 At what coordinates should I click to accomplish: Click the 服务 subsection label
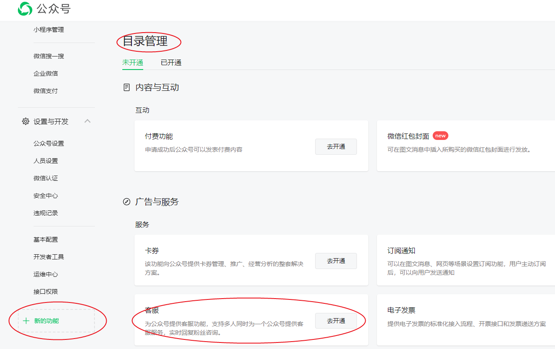click(x=142, y=224)
